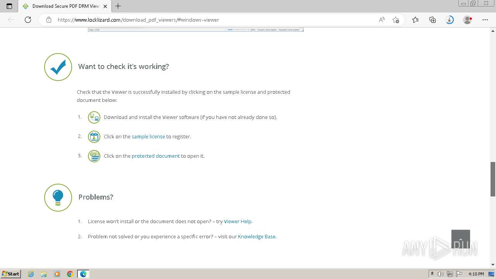496x279 pixels.
Task: Open the protected document link
Action: click(156, 156)
